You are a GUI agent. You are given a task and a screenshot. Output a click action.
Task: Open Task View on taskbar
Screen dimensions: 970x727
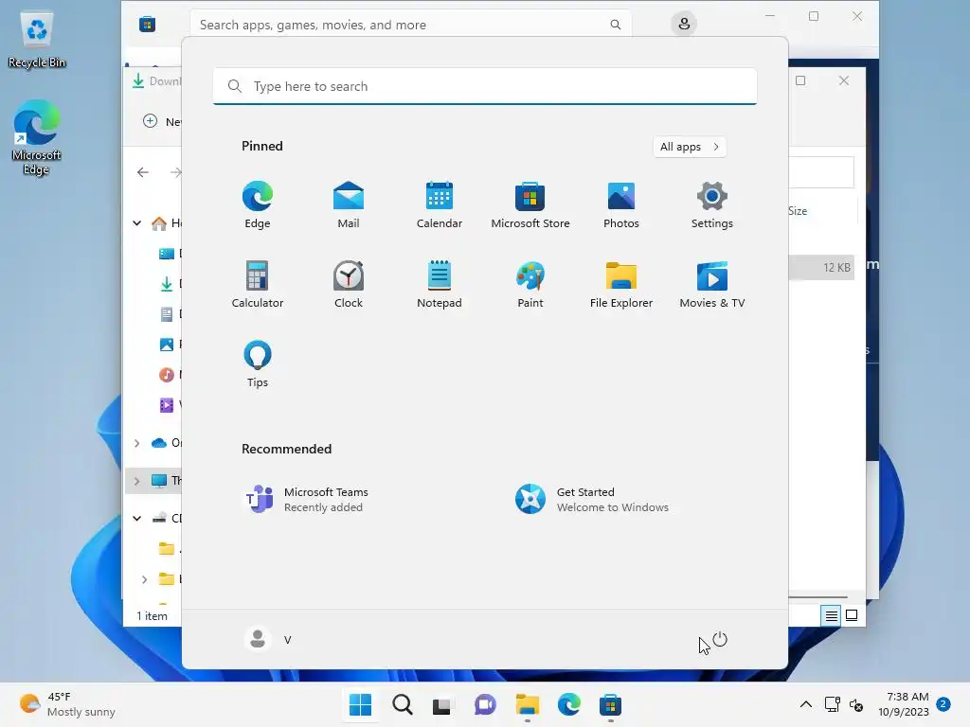(443, 704)
